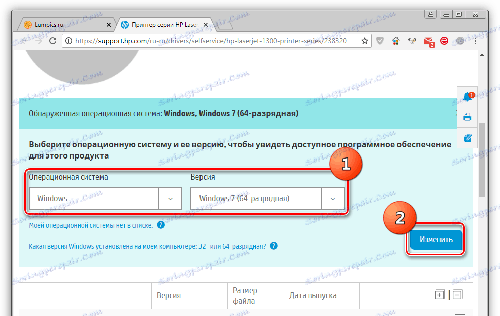This screenshot has height=316, width=500.
Task: Open the mail extension showing 2 unread
Action: click(429, 41)
